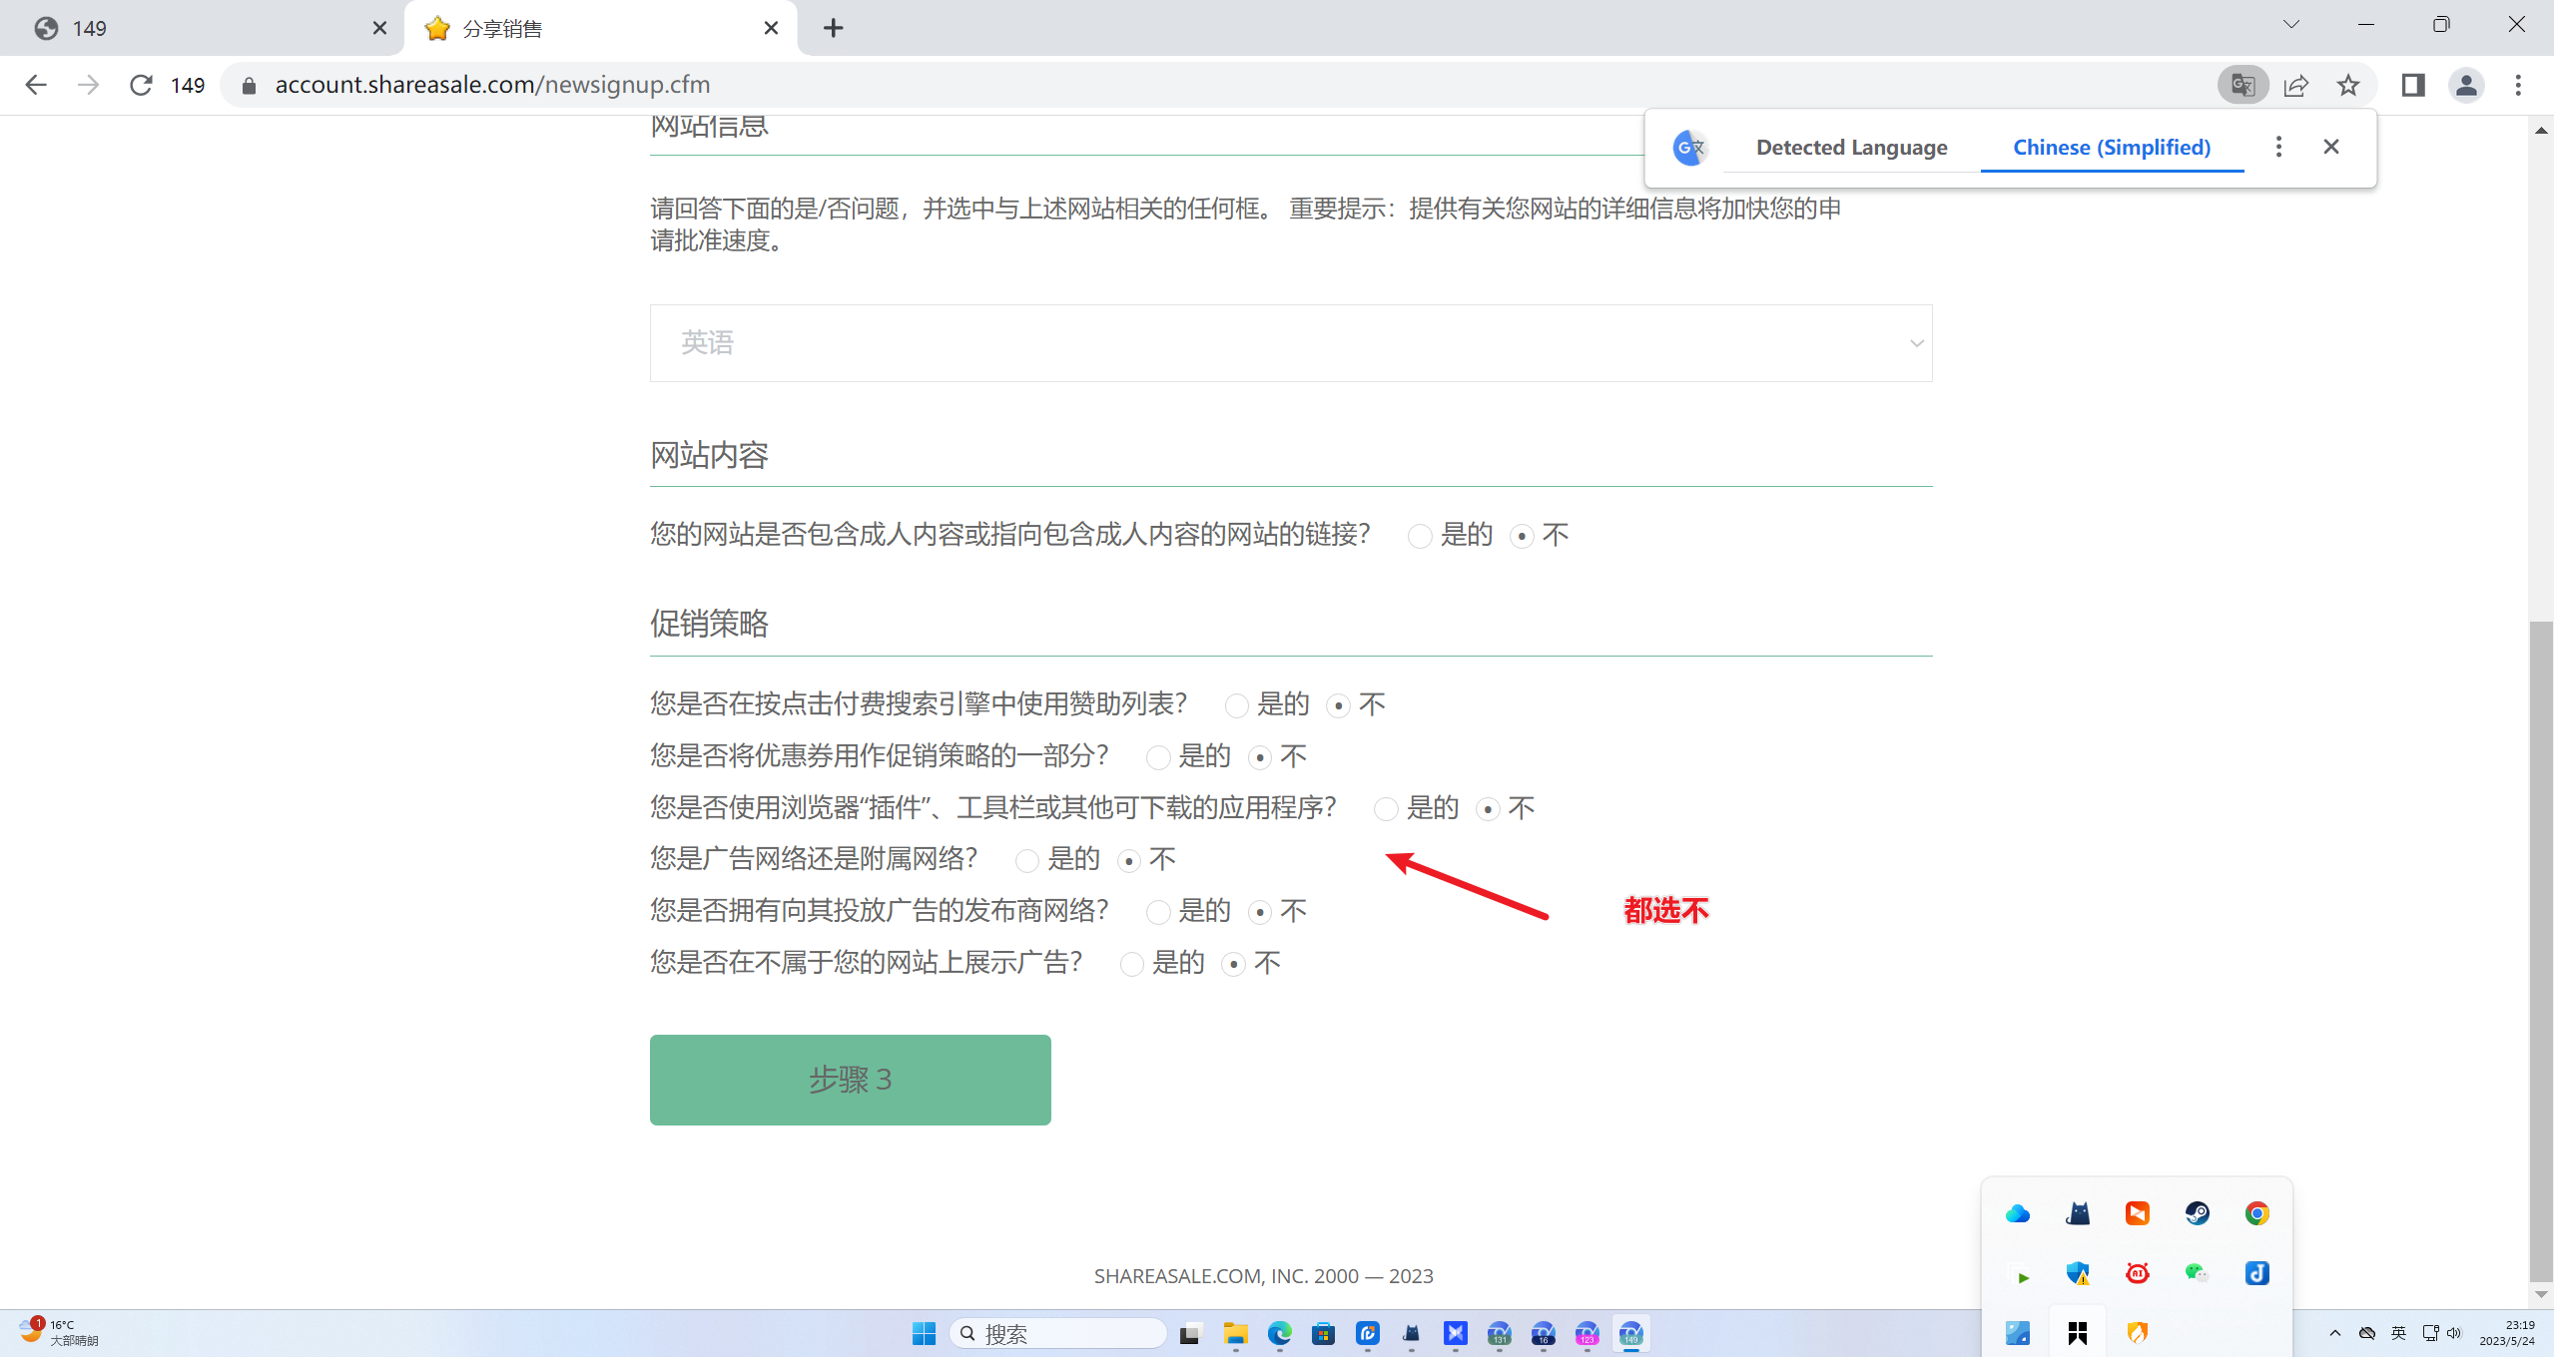Choose 不 for browser plugin question
The height and width of the screenshot is (1357, 2554).
pyautogui.click(x=1488, y=809)
